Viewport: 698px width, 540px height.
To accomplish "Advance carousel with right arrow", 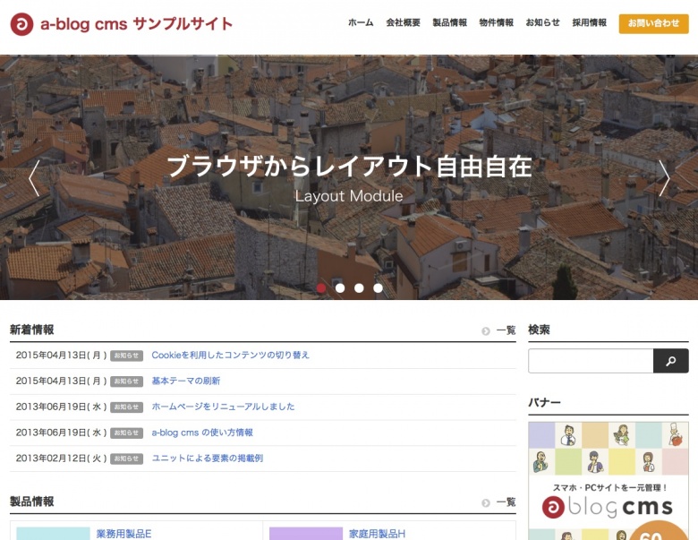I will [x=664, y=178].
